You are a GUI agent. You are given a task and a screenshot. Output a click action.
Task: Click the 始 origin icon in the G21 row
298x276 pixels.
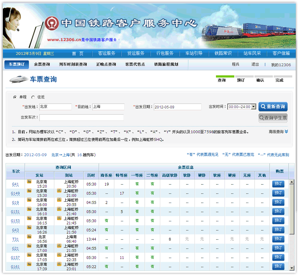29,246
